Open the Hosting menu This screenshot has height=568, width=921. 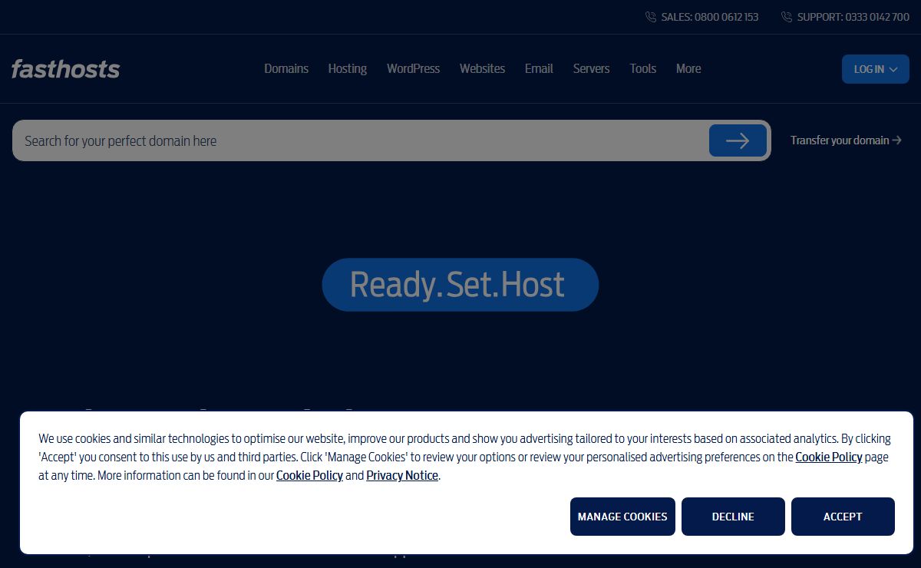[348, 68]
